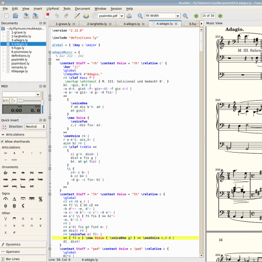This screenshot has height=262, width=262.
Task: Fold the lh Staff context block
Action: [x=50, y=194]
